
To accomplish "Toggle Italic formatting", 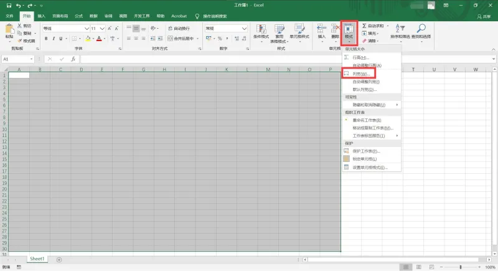I will pyautogui.click(x=54, y=39).
